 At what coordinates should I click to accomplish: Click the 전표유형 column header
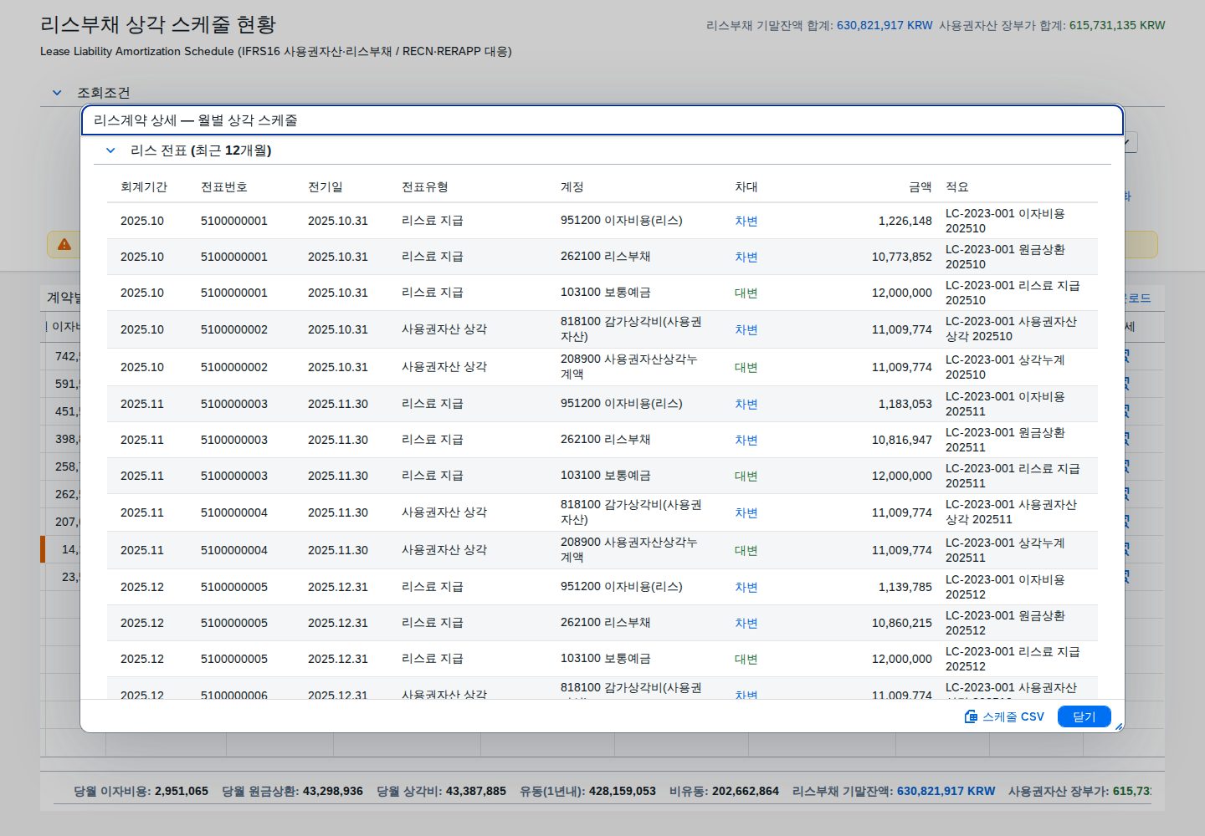(425, 187)
